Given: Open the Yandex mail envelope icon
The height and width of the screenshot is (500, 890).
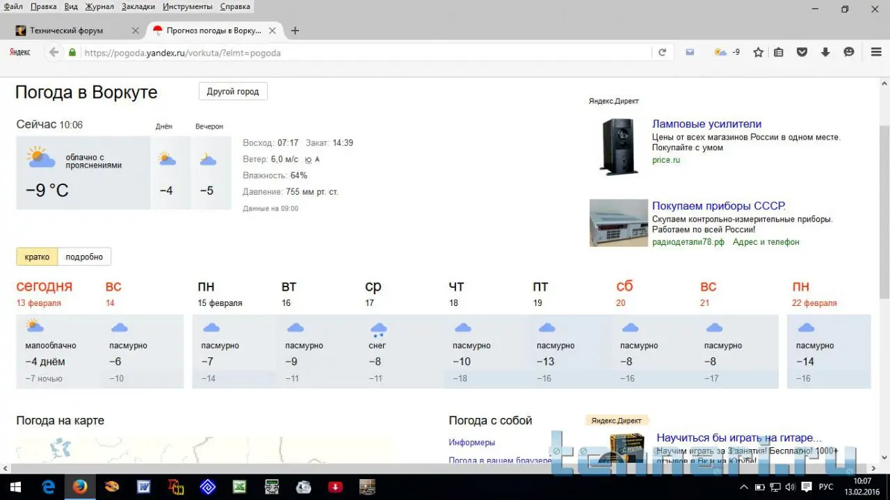Looking at the screenshot, I should (690, 52).
